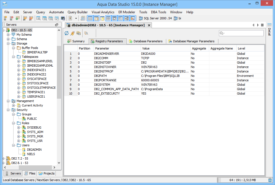Open the Visual Analytics menu
This screenshot has width=275, height=185.
pos(103,12)
